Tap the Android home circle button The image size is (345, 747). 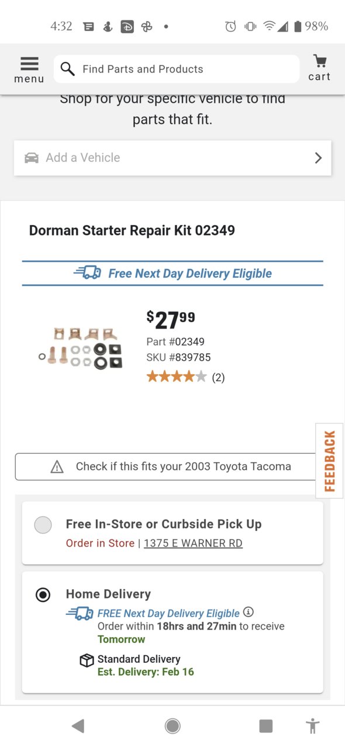point(172,726)
